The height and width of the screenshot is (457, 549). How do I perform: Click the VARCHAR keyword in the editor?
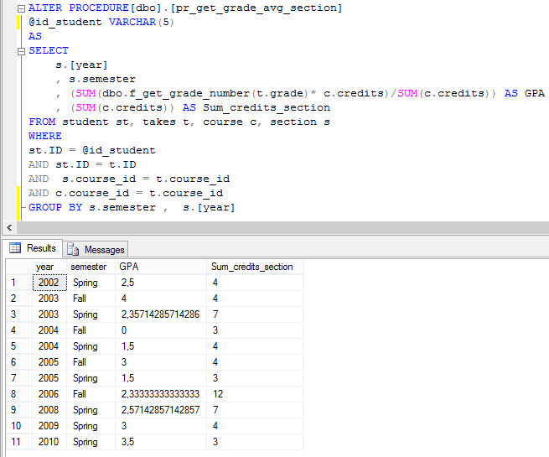coord(132,22)
